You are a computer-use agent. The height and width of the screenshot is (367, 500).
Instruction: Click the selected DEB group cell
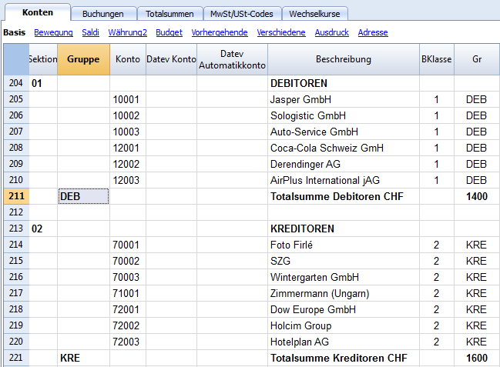point(83,196)
